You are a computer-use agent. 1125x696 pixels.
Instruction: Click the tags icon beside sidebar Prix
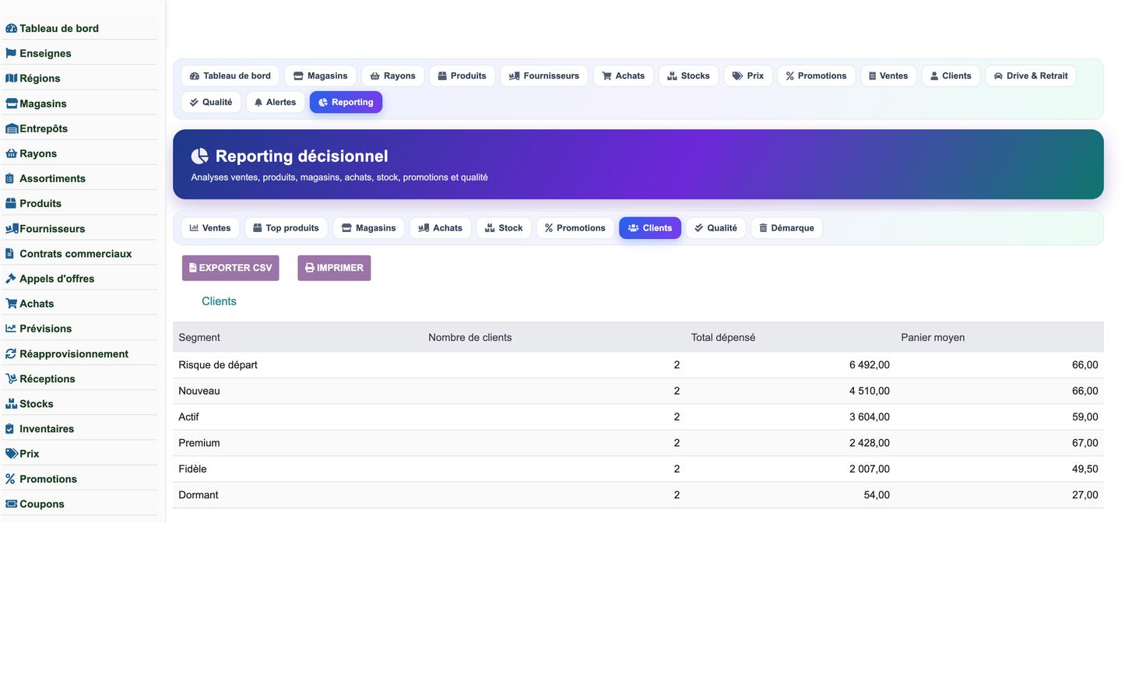(x=12, y=454)
